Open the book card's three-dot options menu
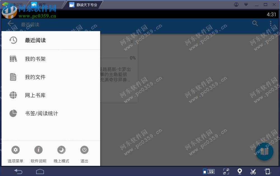 click(132, 42)
